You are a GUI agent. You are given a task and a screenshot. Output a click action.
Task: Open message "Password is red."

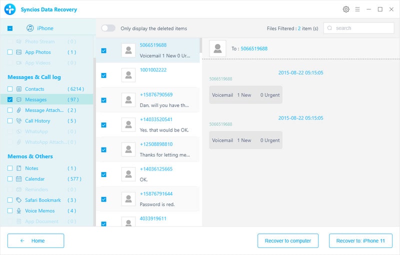coord(157,204)
